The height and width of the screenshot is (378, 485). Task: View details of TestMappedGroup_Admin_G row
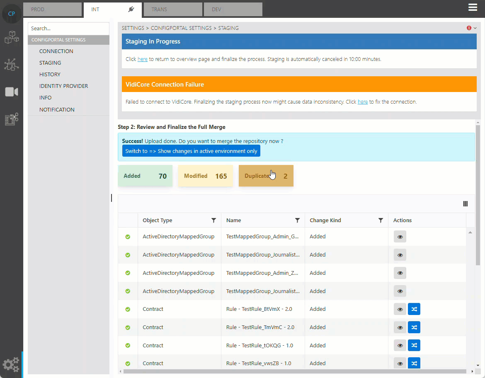[400, 237]
